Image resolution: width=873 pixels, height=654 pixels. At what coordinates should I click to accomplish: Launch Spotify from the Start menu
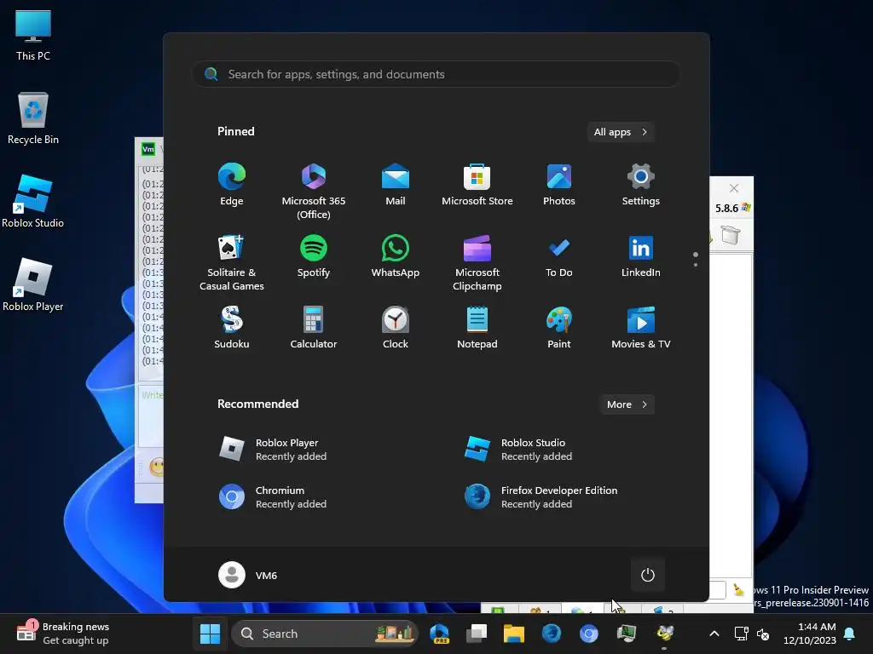314,256
